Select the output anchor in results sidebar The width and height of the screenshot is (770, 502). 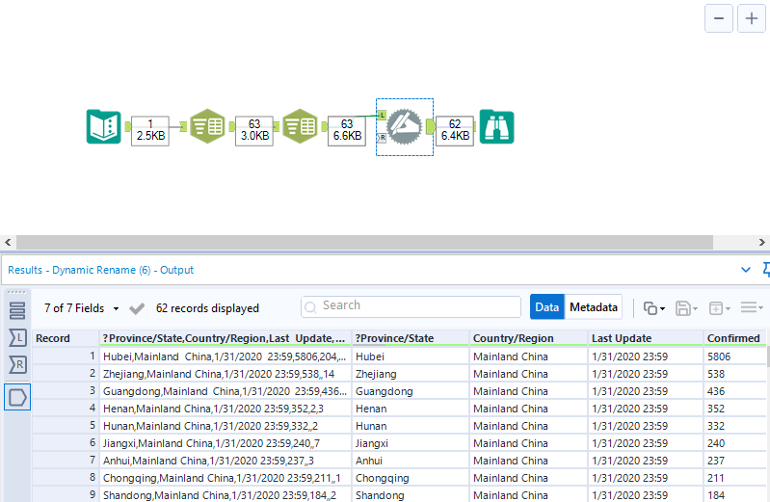tap(17, 396)
